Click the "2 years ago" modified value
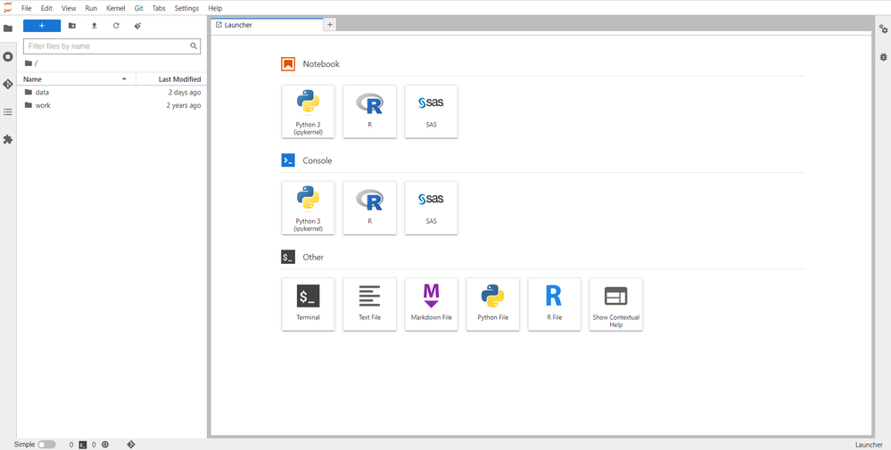Screen dimensions: 891x450 pos(184,105)
